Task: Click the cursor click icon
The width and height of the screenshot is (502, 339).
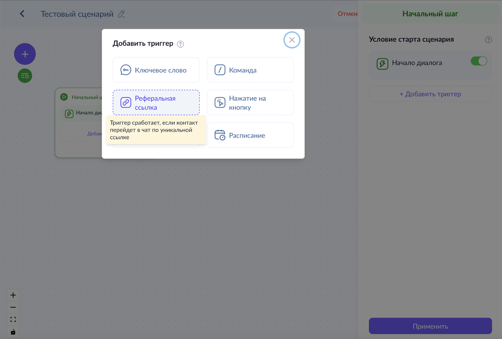Action: coord(220,103)
